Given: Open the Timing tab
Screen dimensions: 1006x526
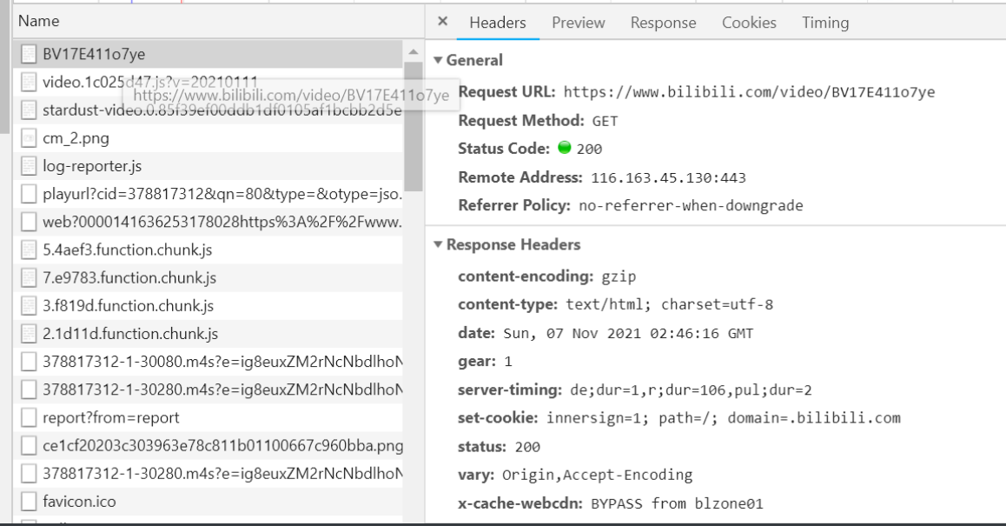Looking at the screenshot, I should click(825, 23).
